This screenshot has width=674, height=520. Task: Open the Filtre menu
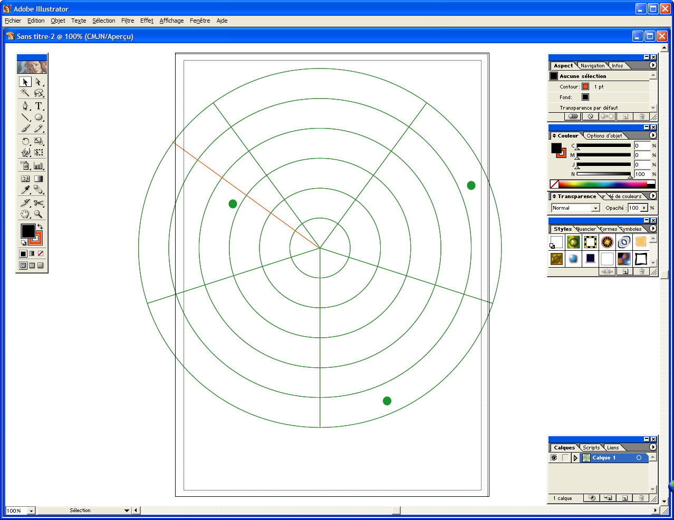[128, 21]
